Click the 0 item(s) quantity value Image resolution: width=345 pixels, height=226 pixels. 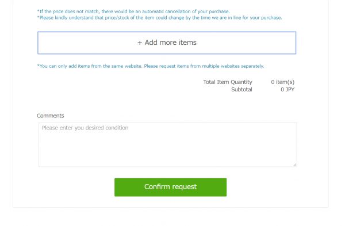[x=282, y=82]
